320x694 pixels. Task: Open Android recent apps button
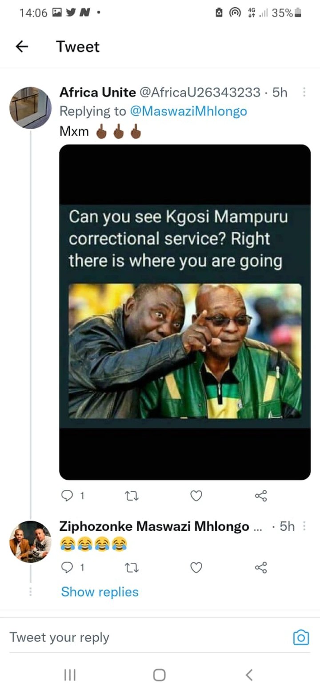[x=70, y=675]
